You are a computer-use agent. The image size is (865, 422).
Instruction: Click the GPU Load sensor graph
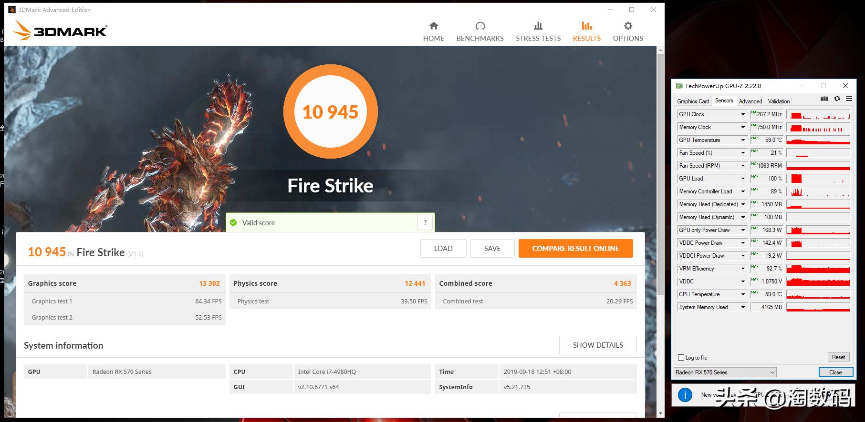pyautogui.click(x=818, y=179)
